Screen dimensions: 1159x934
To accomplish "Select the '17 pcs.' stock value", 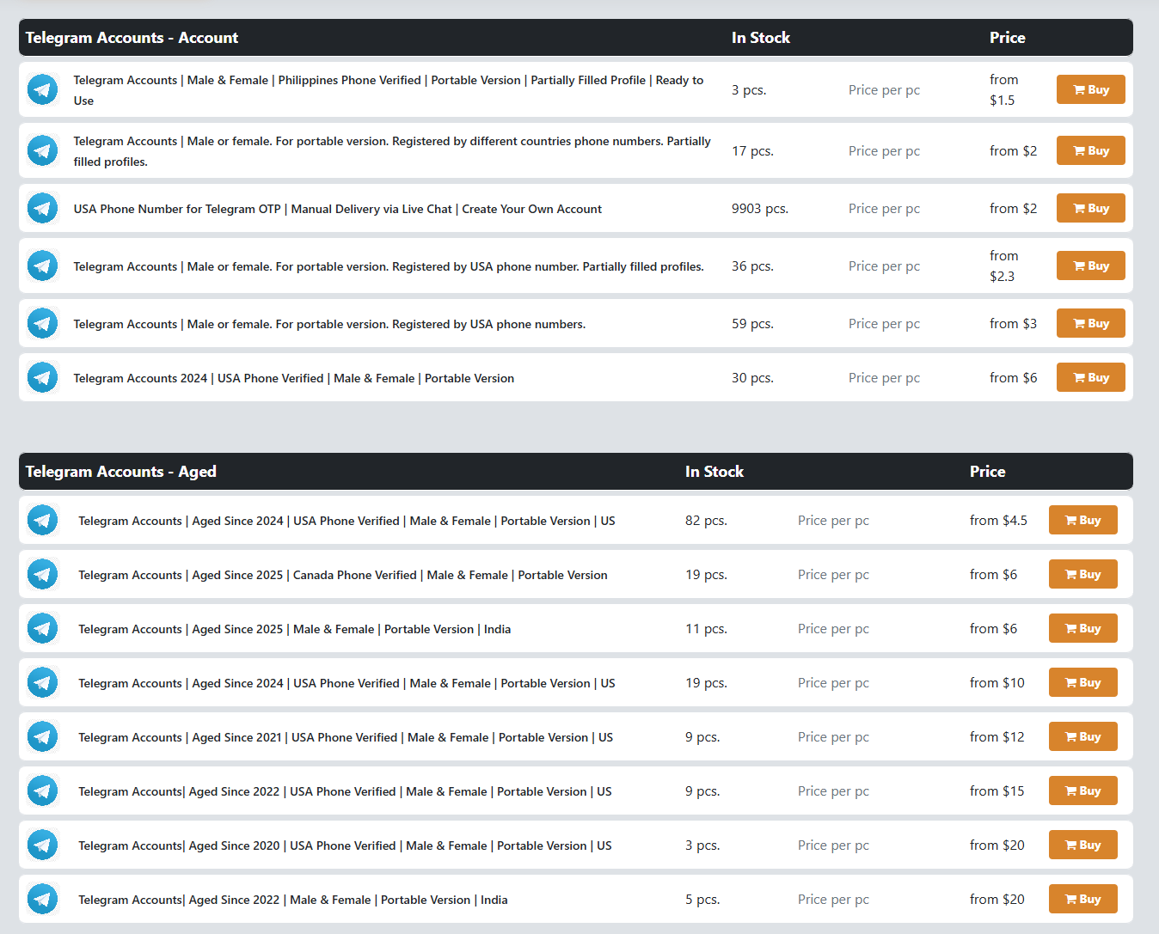I will pos(752,151).
